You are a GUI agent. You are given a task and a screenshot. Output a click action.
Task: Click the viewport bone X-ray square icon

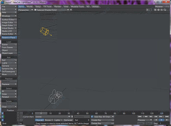pyautogui.click(x=150, y=10)
